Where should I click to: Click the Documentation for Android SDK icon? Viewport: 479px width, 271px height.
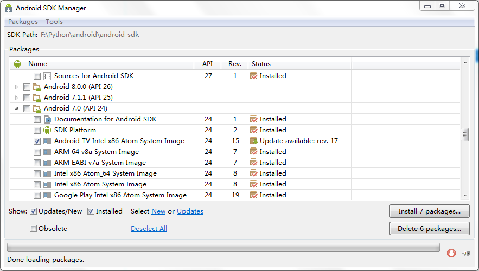tap(47, 119)
